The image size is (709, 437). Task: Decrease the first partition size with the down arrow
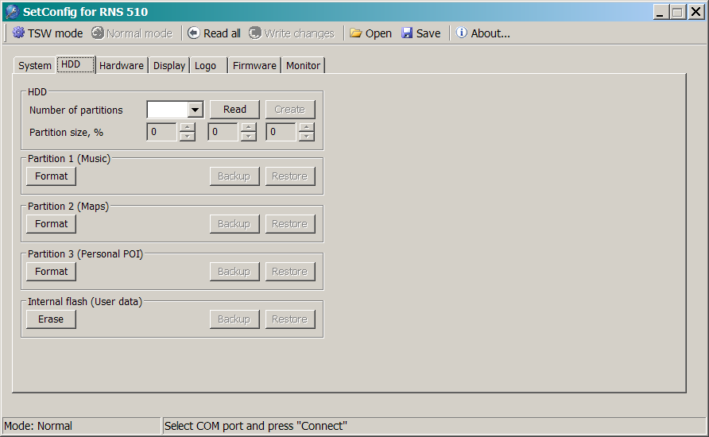tap(188, 137)
